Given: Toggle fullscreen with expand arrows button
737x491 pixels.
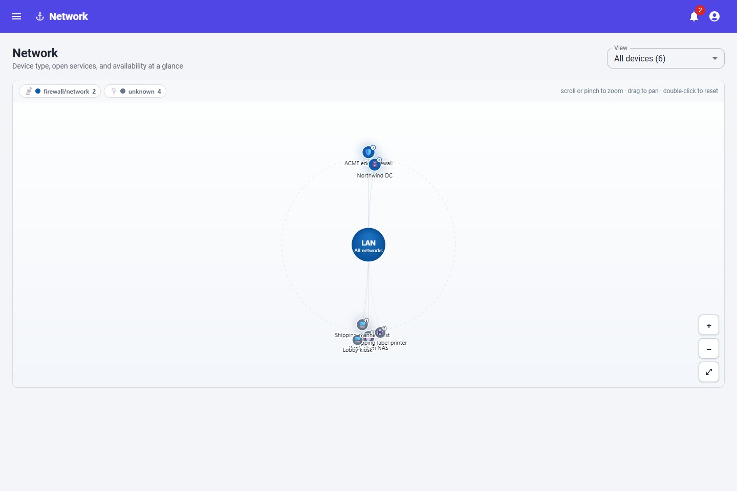Looking at the screenshot, I should [709, 372].
